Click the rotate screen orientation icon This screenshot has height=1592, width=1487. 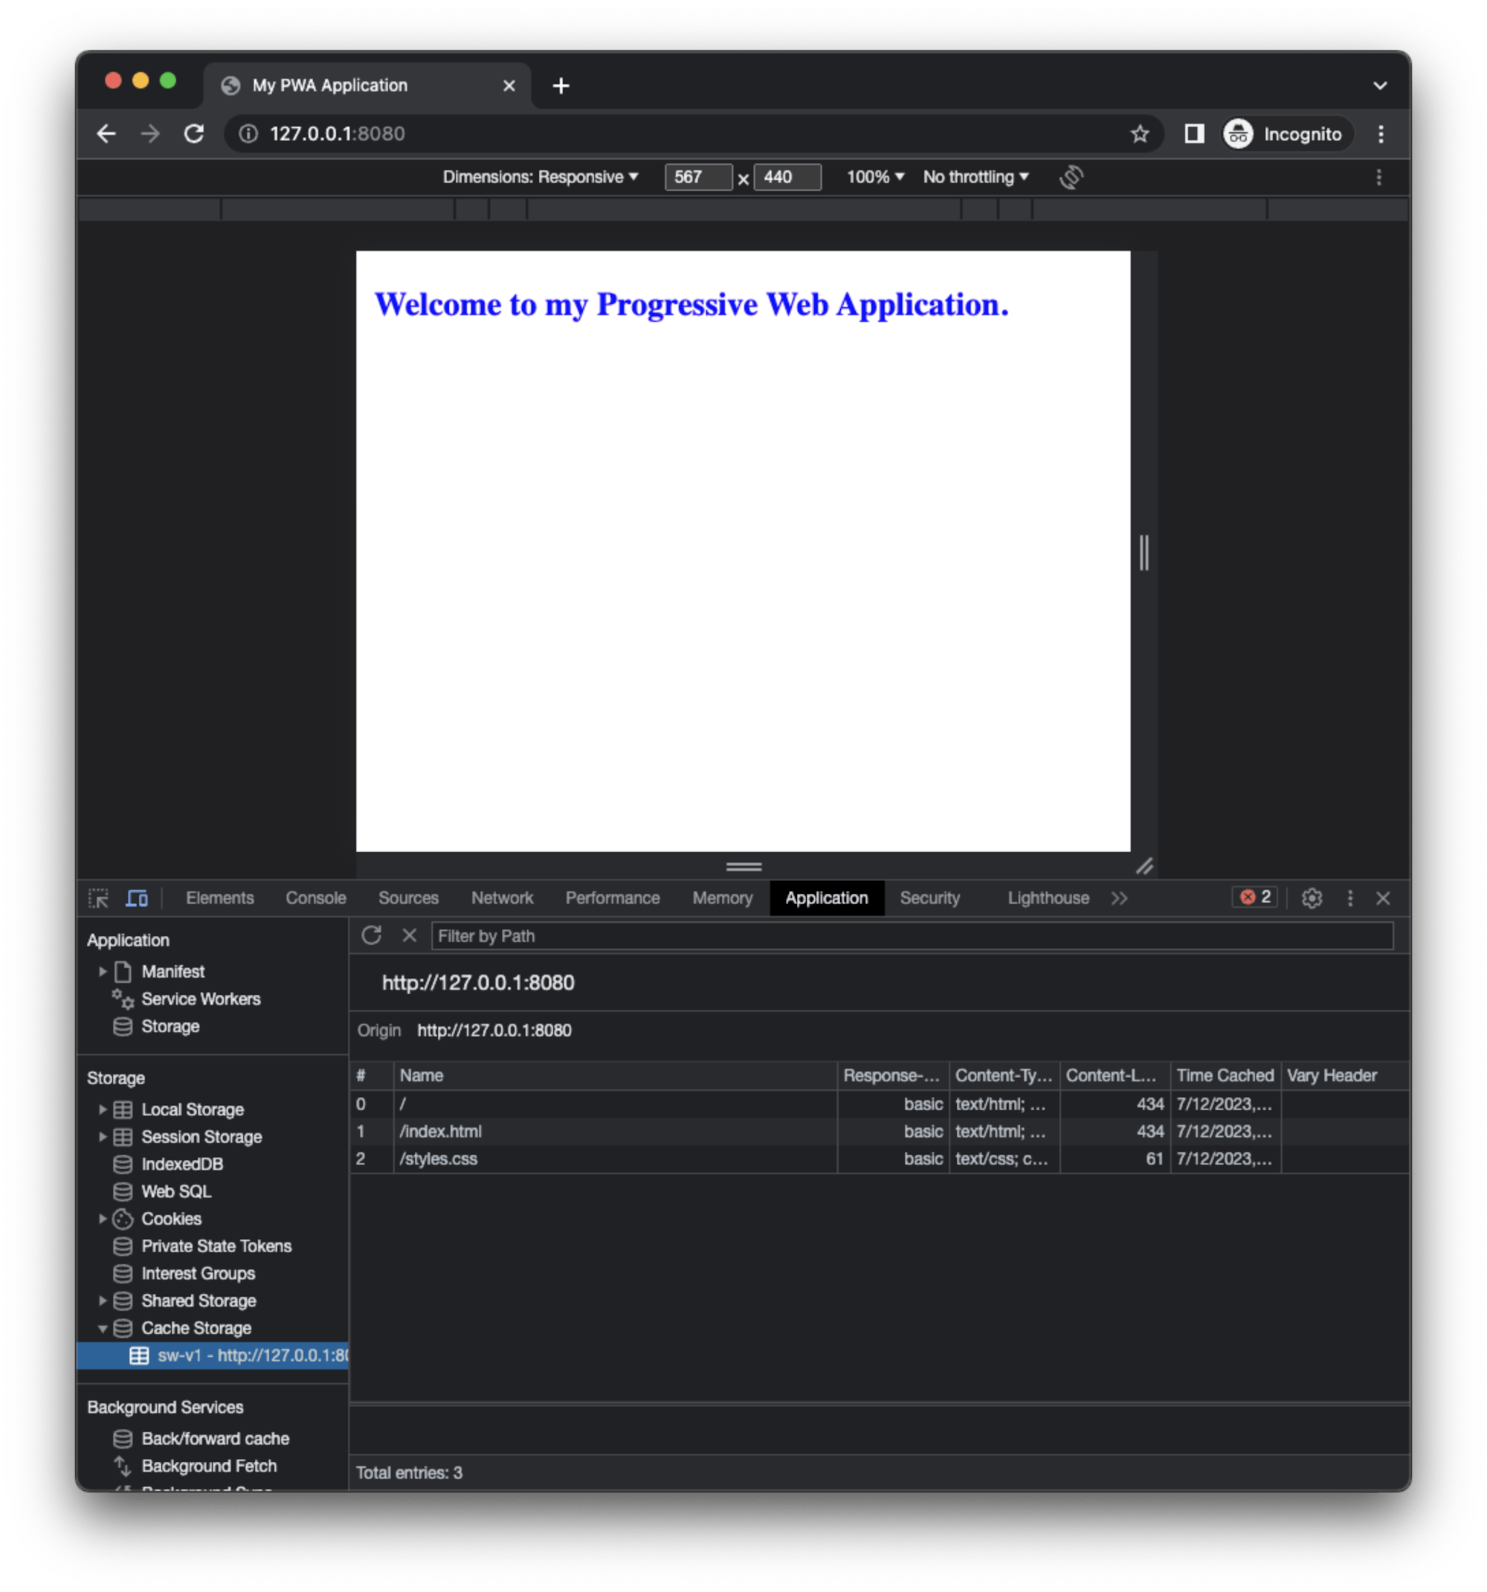coord(1071,177)
